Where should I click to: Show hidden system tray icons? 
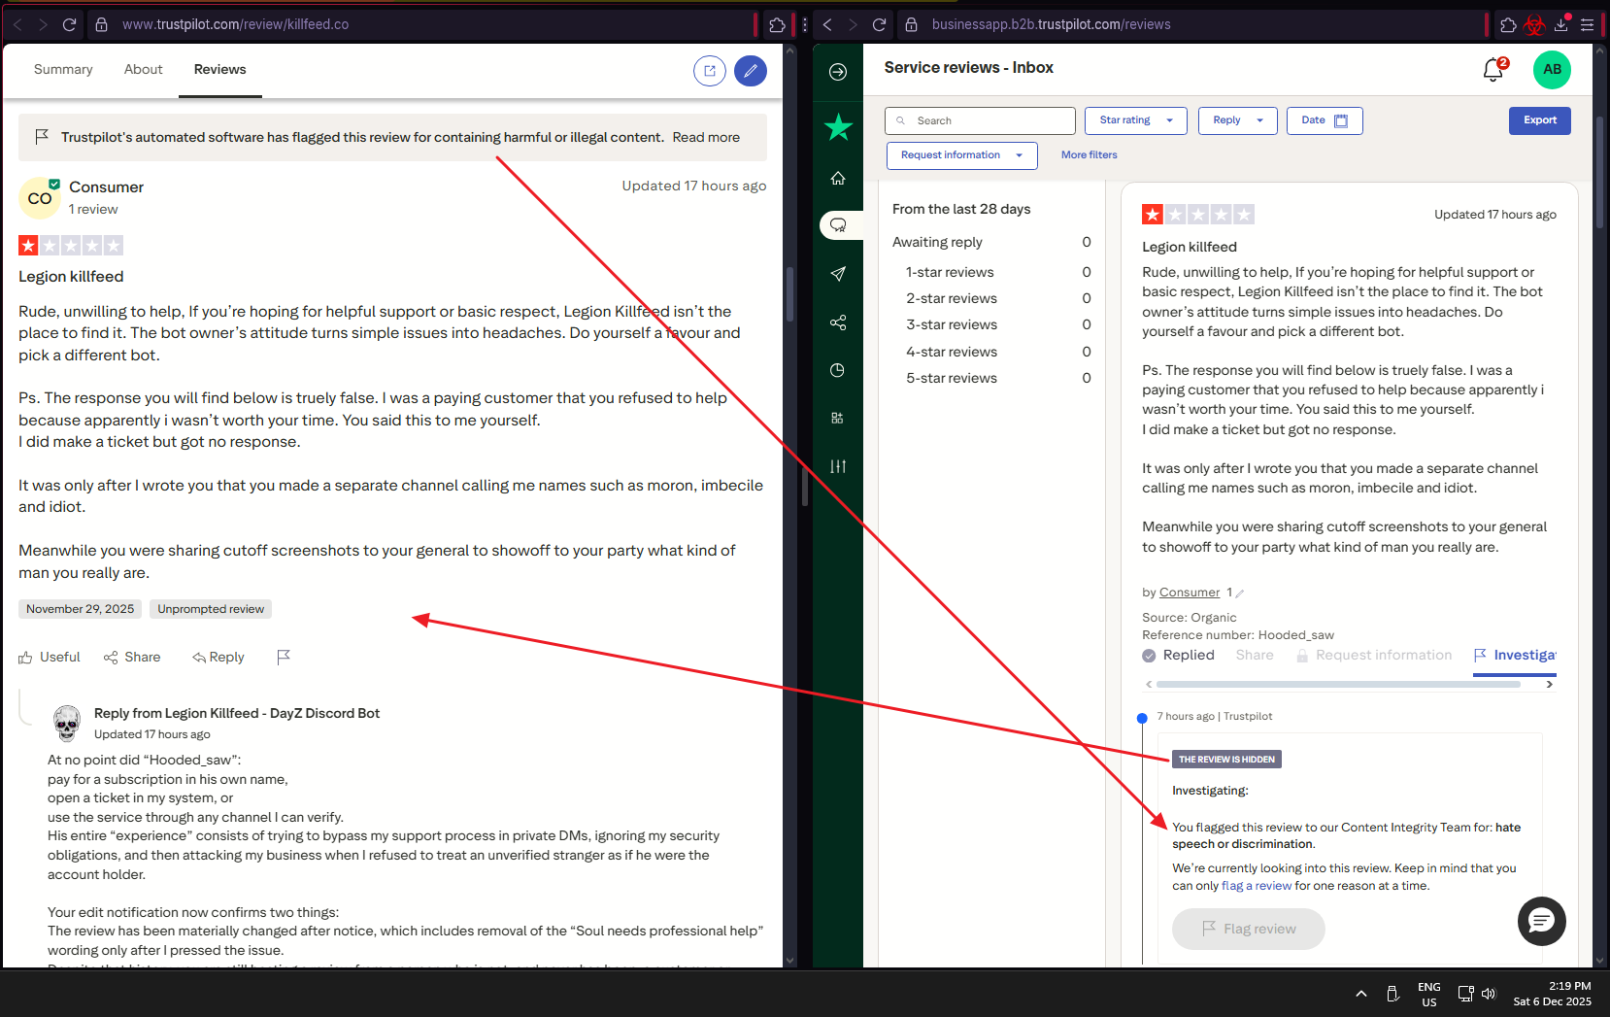[x=1361, y=994]
